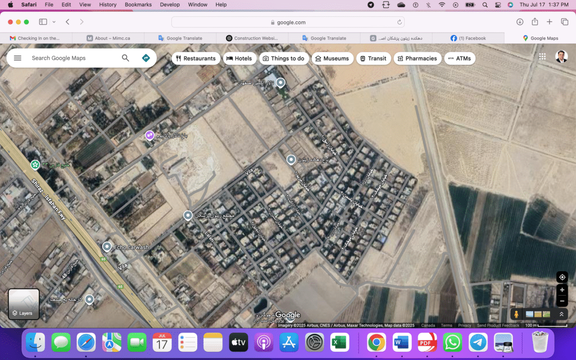Zoom out with the minus button
The image size is (576, 360).
(562, 301)
